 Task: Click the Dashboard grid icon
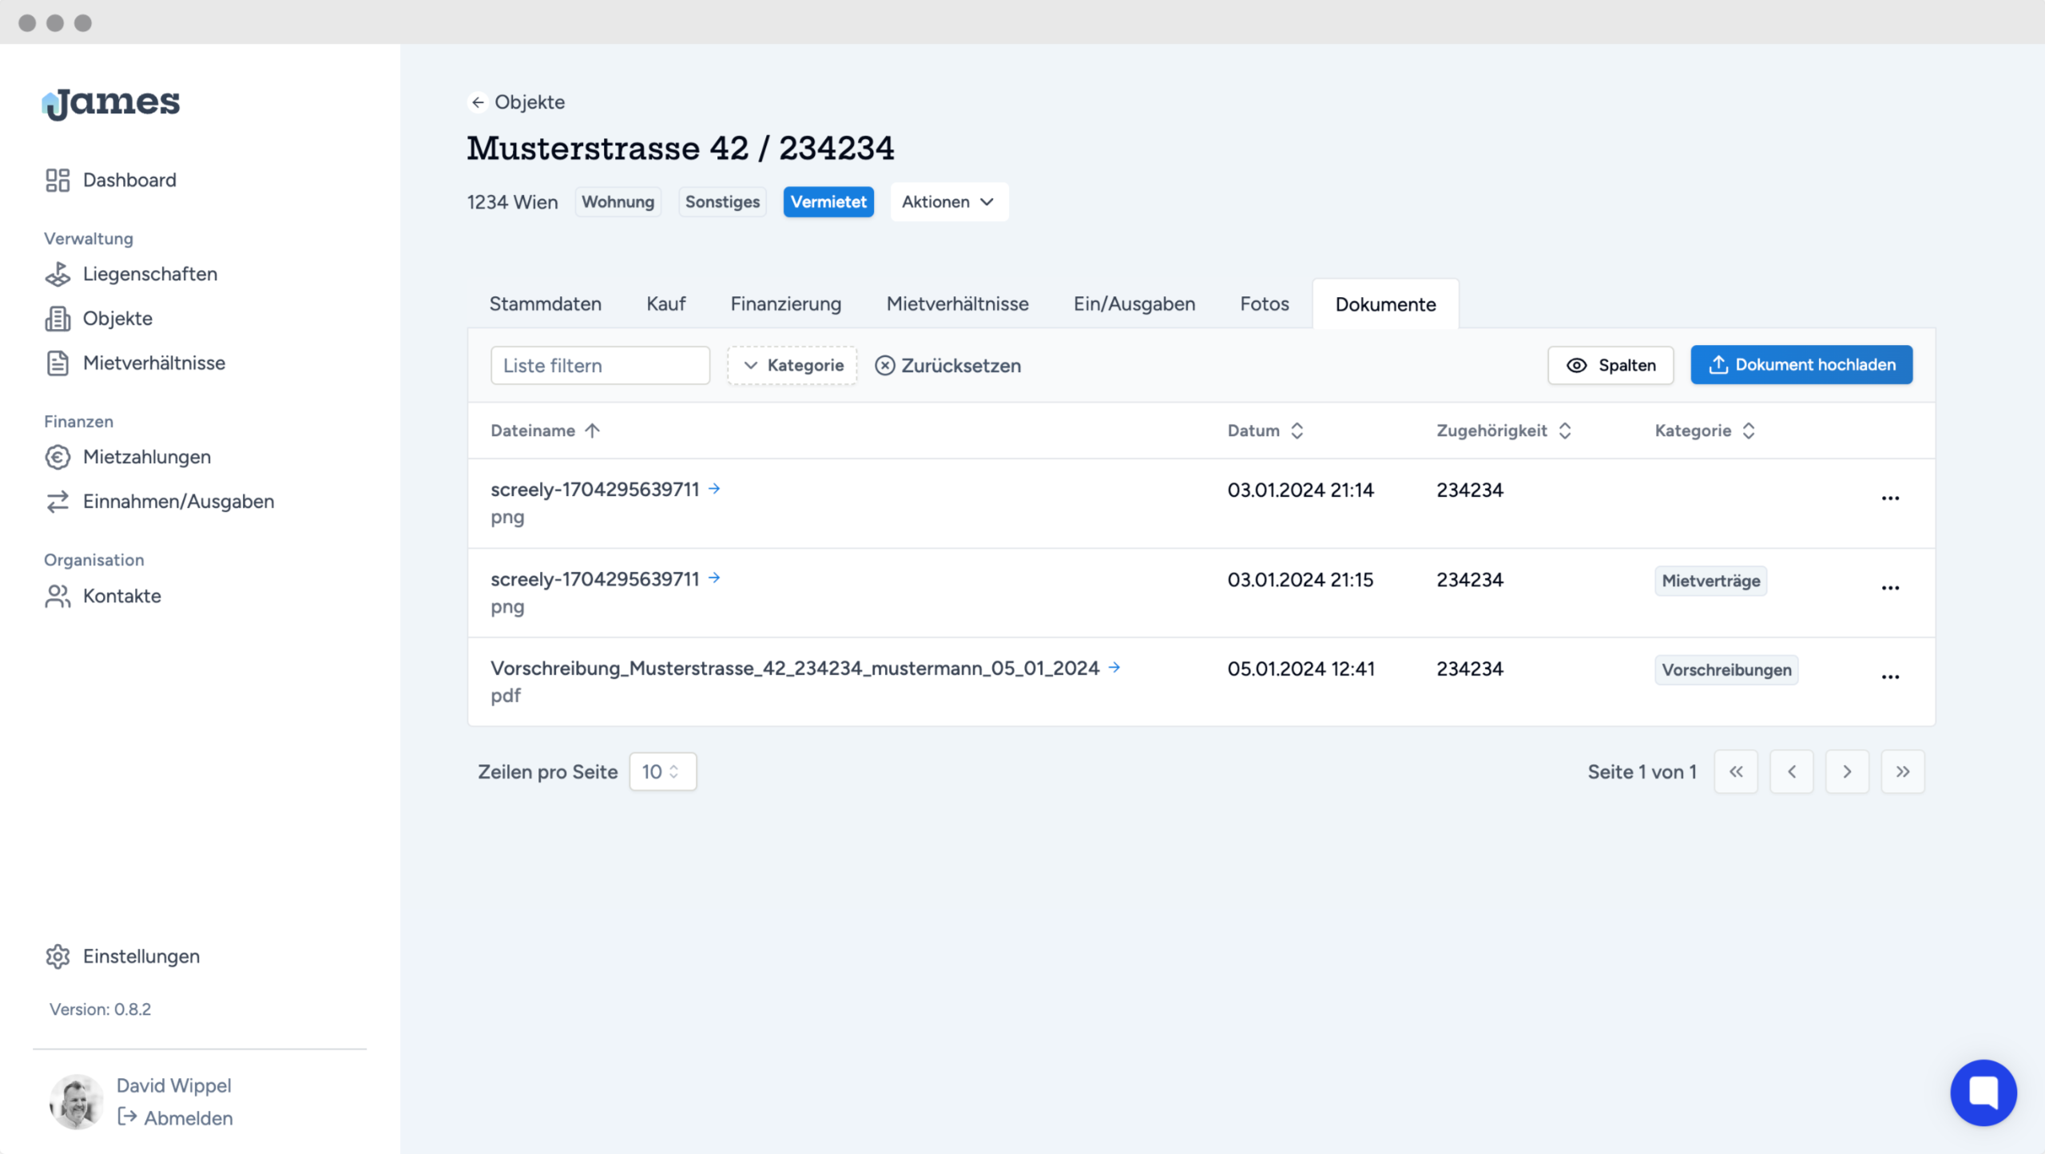(x=58, y=180)
